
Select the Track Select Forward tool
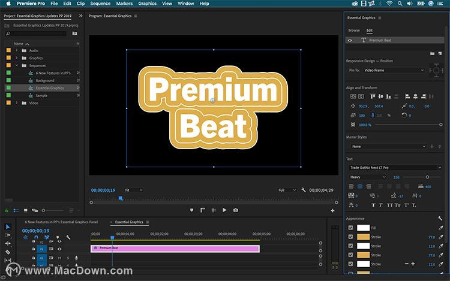tap(8, 235)
